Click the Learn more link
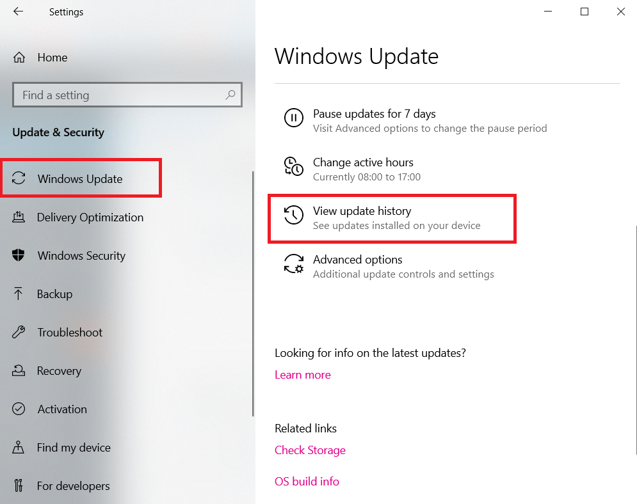The image size is (637, 504). tap(302, 374)
